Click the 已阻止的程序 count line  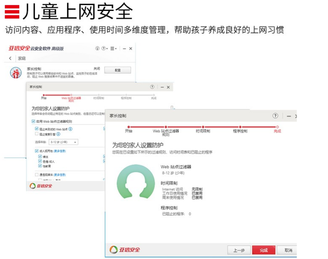pos(177,214)
